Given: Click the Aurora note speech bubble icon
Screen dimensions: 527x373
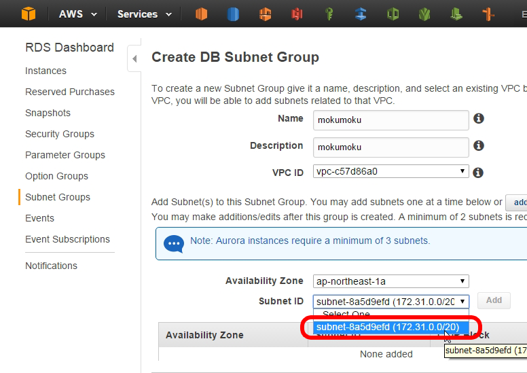Looking at the screenshot, I should (x=174, y=244).
